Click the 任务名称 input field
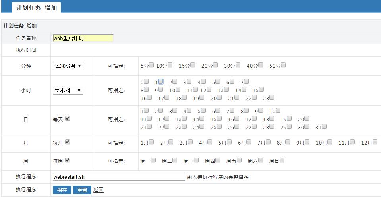 83,38
